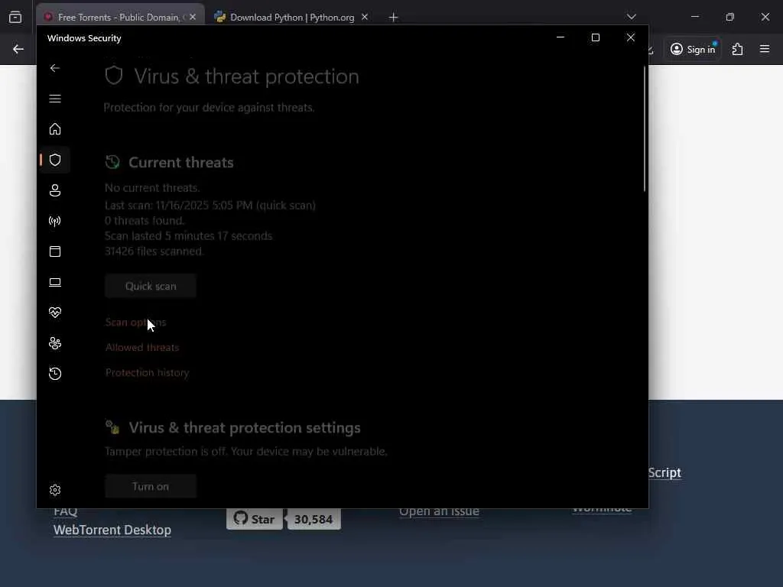Open the WebTorrent Desktop link
The width and height of the screenshot is (783, 587).
click(x=112, y=530)
